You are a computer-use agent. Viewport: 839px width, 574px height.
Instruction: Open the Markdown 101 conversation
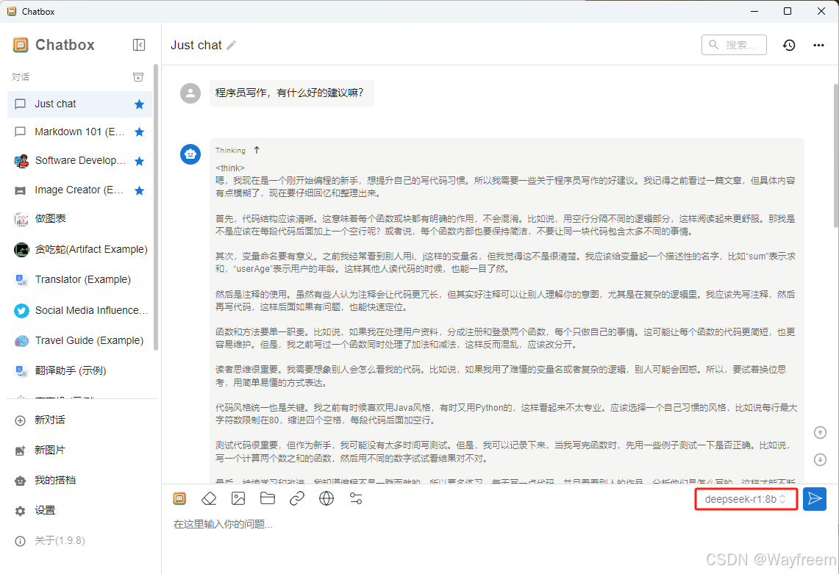click(79, 132)
